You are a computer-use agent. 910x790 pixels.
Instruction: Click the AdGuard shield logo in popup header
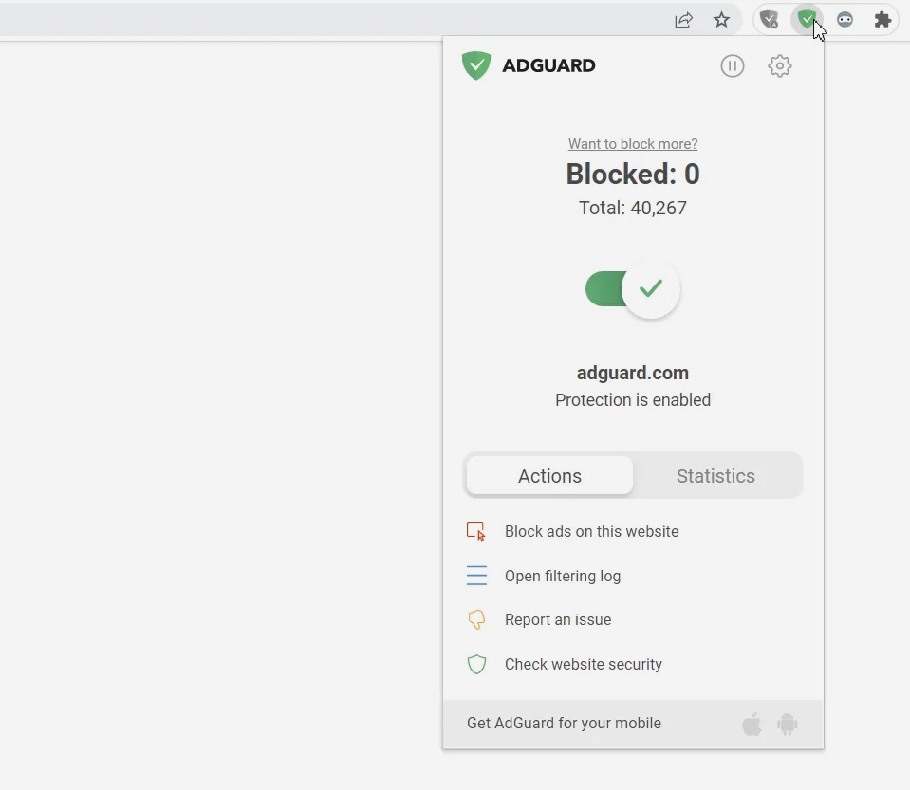coord(476,65)
